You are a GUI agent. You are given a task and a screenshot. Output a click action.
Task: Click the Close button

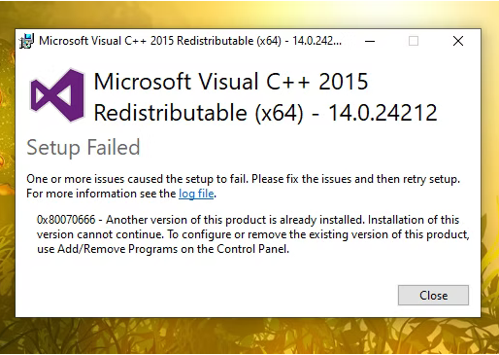[x=433, y=296]
